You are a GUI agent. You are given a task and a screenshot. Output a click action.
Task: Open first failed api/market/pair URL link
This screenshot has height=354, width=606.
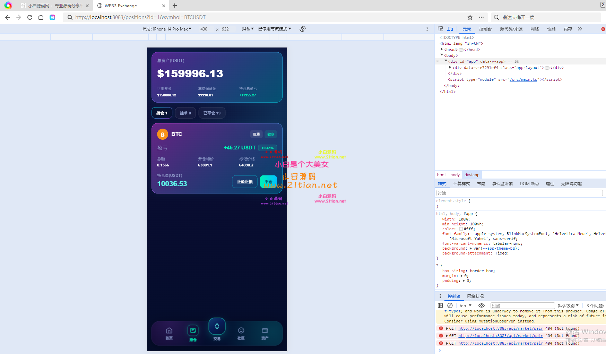point(501,328)
